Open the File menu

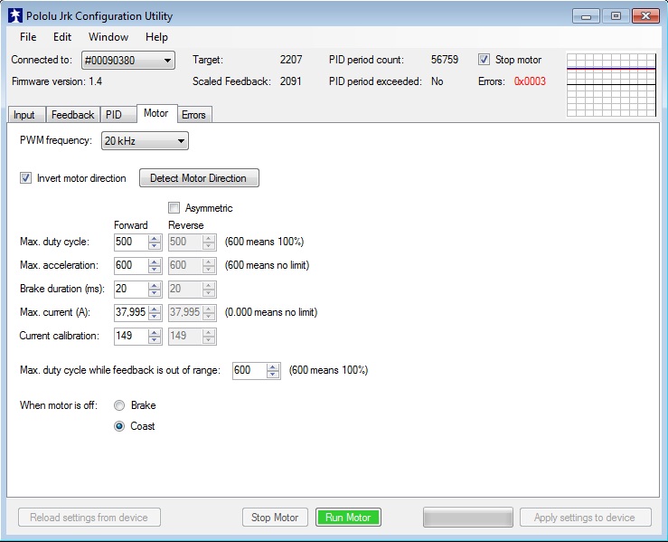pos(28,37)
